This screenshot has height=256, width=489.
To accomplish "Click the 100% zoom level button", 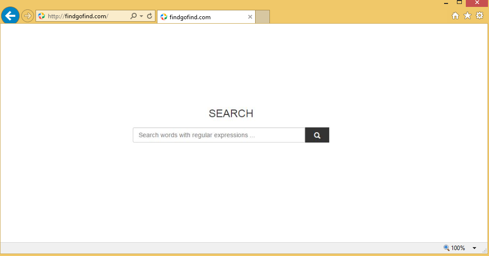I will point(454,248).
